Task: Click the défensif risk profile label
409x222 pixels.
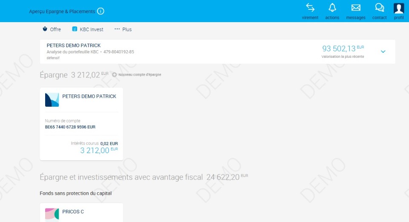Action: (53, 58)
